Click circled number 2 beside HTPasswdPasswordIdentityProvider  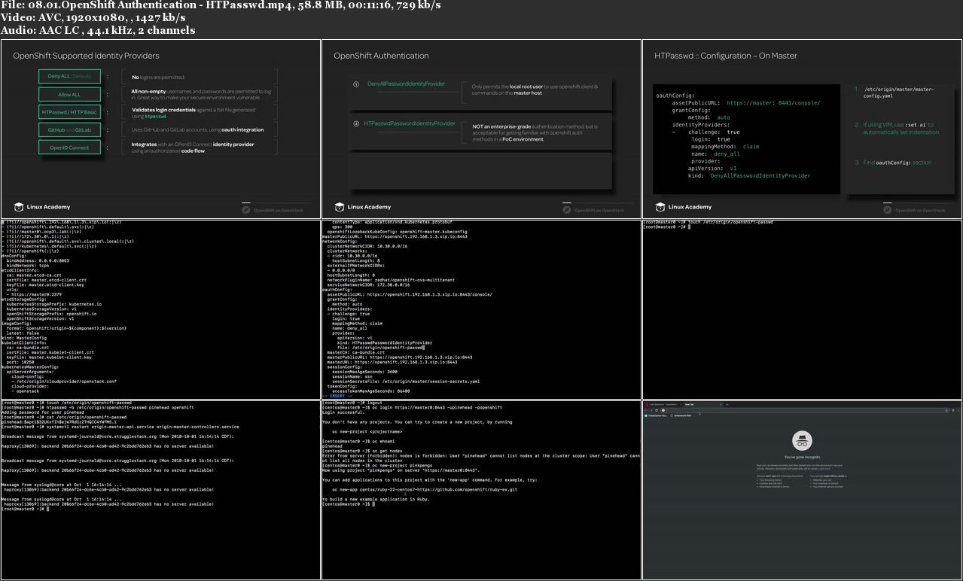pos(356,123)
